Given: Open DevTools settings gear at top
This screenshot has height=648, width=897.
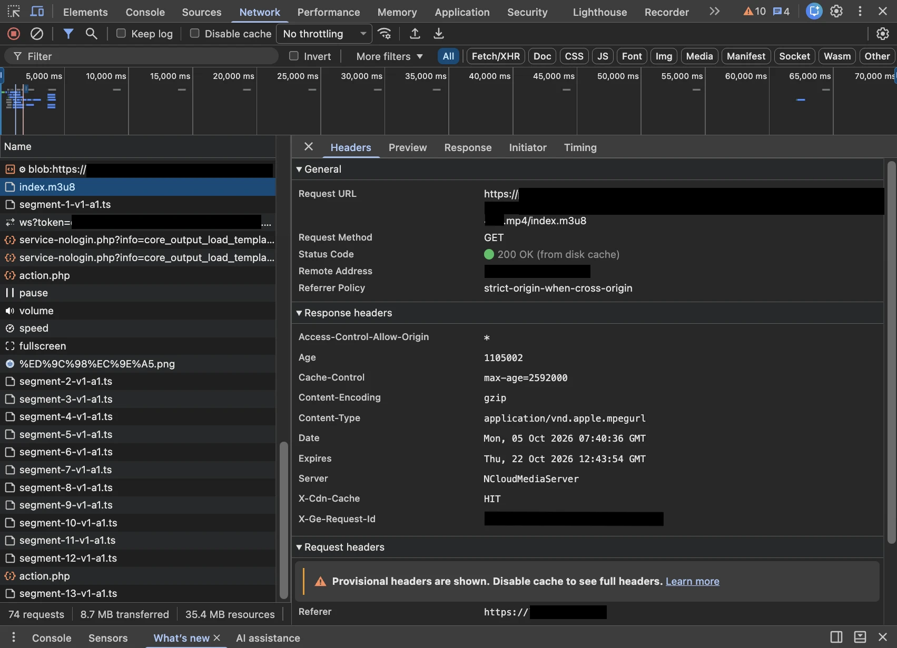Looking at the screenshot, I should click(836, 11).
